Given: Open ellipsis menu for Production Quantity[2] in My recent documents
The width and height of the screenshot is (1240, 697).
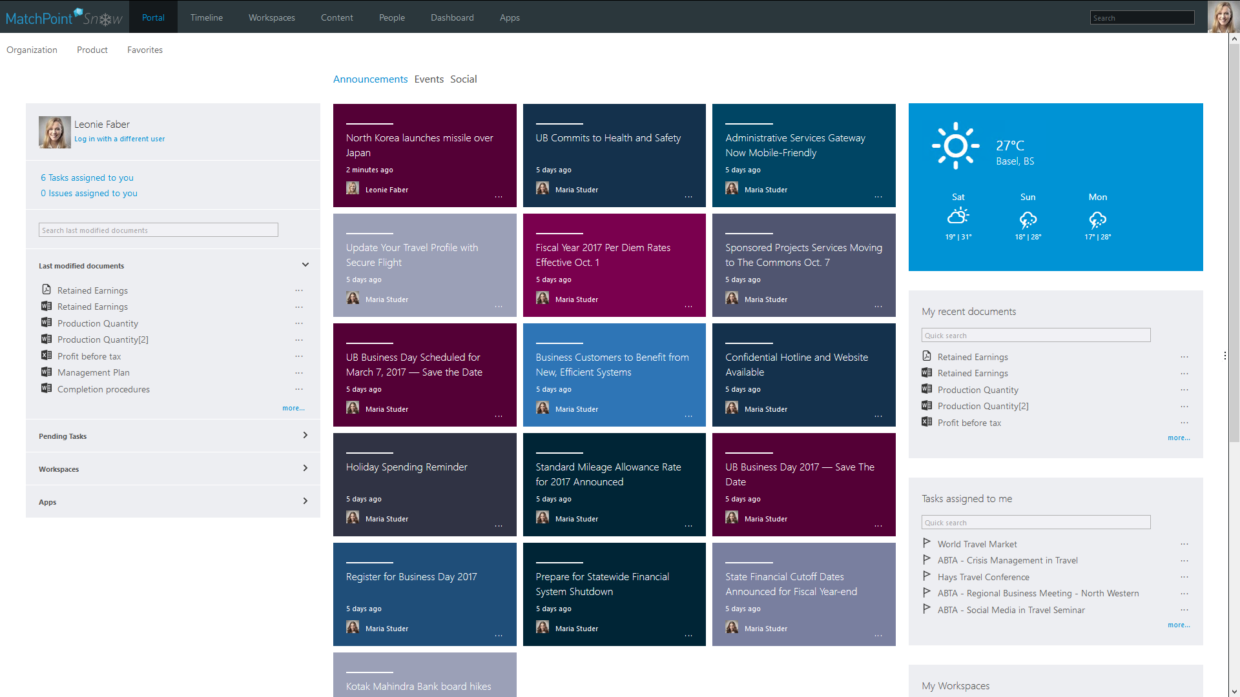Looking at the screenshot, I should (1184, 407).
